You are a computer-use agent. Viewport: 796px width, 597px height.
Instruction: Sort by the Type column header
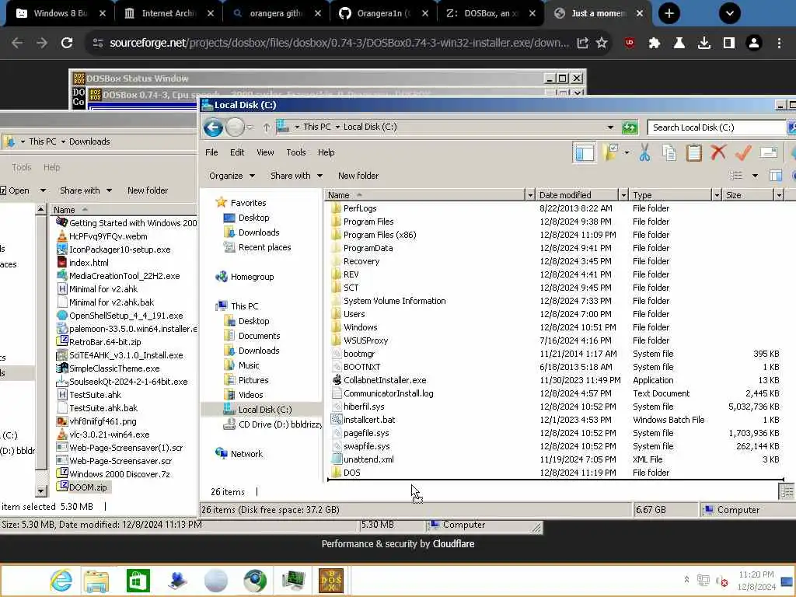tap(670, 195)
